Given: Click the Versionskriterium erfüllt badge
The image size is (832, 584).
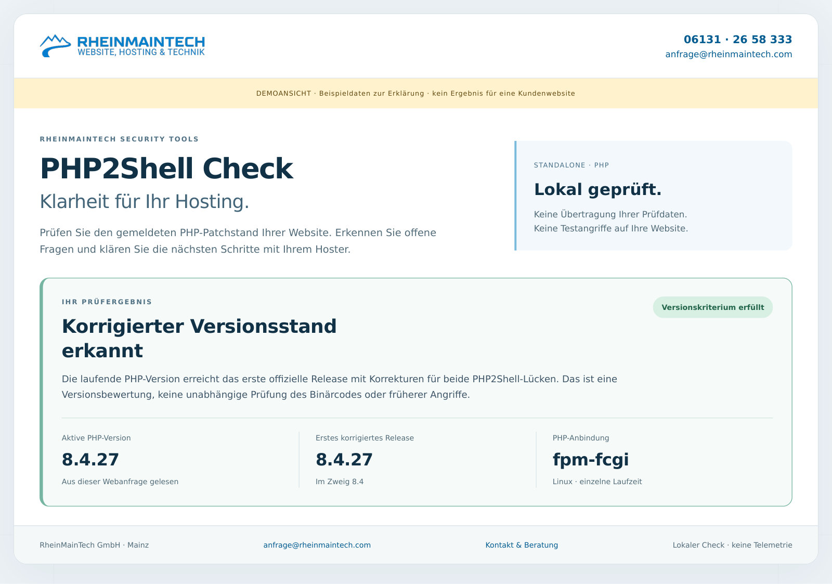Looking at the screenshot, I should (x=713, y=307).
